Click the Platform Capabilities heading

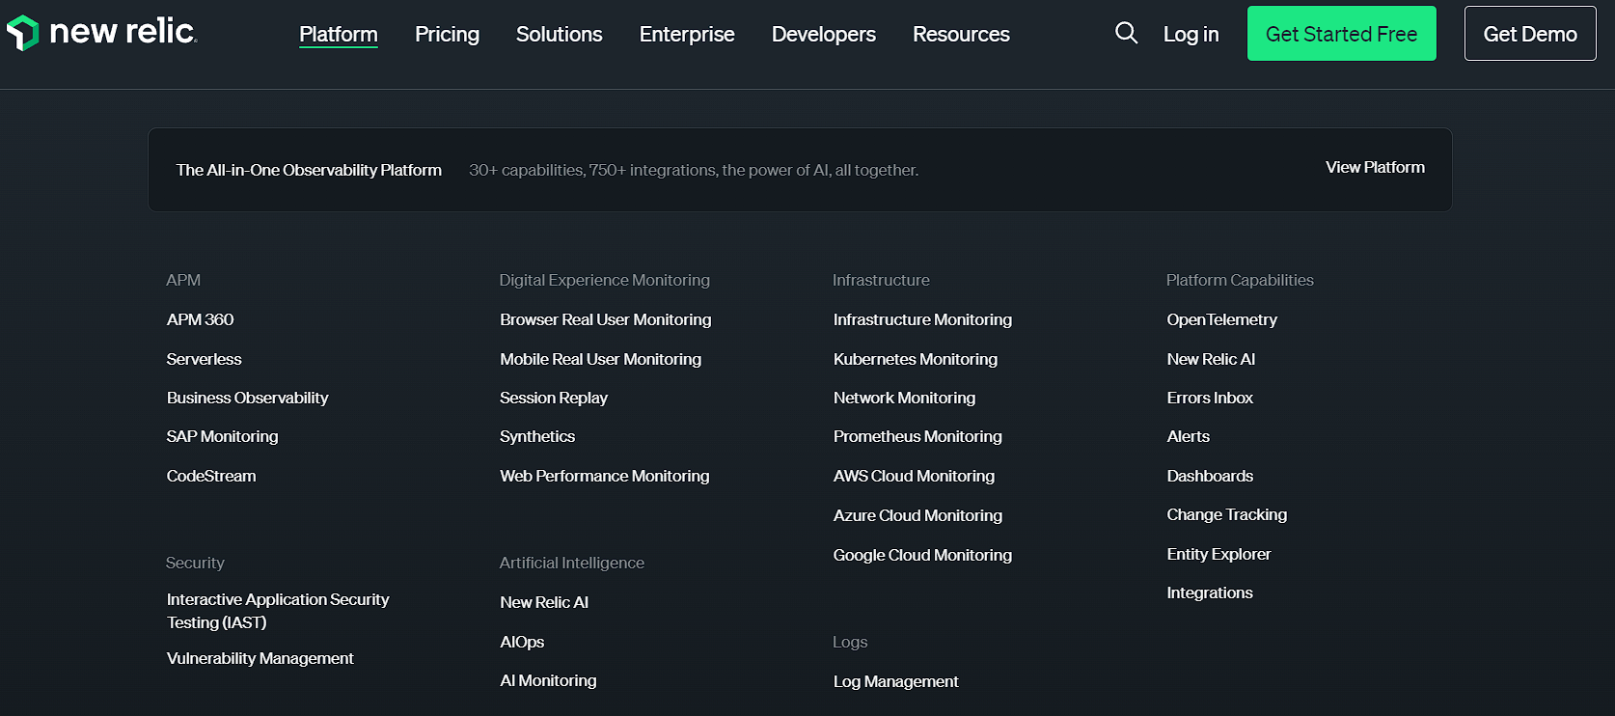pos(1240,280)
